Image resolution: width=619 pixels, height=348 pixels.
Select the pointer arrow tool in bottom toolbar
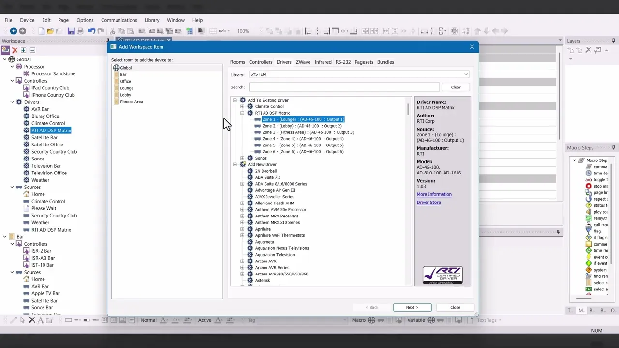(22, 320)
